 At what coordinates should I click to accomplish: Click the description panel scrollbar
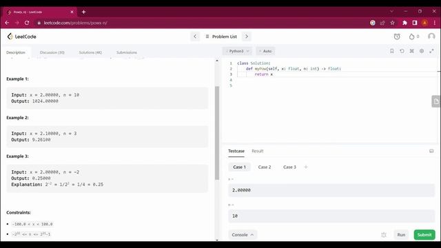tap(217, 133)
